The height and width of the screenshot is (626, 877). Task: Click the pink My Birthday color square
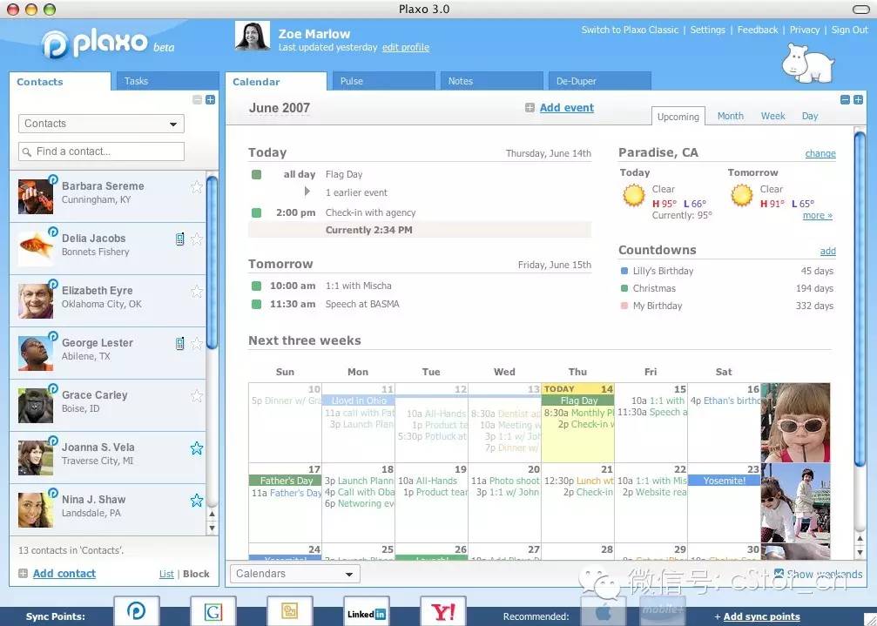coord(624,306)
